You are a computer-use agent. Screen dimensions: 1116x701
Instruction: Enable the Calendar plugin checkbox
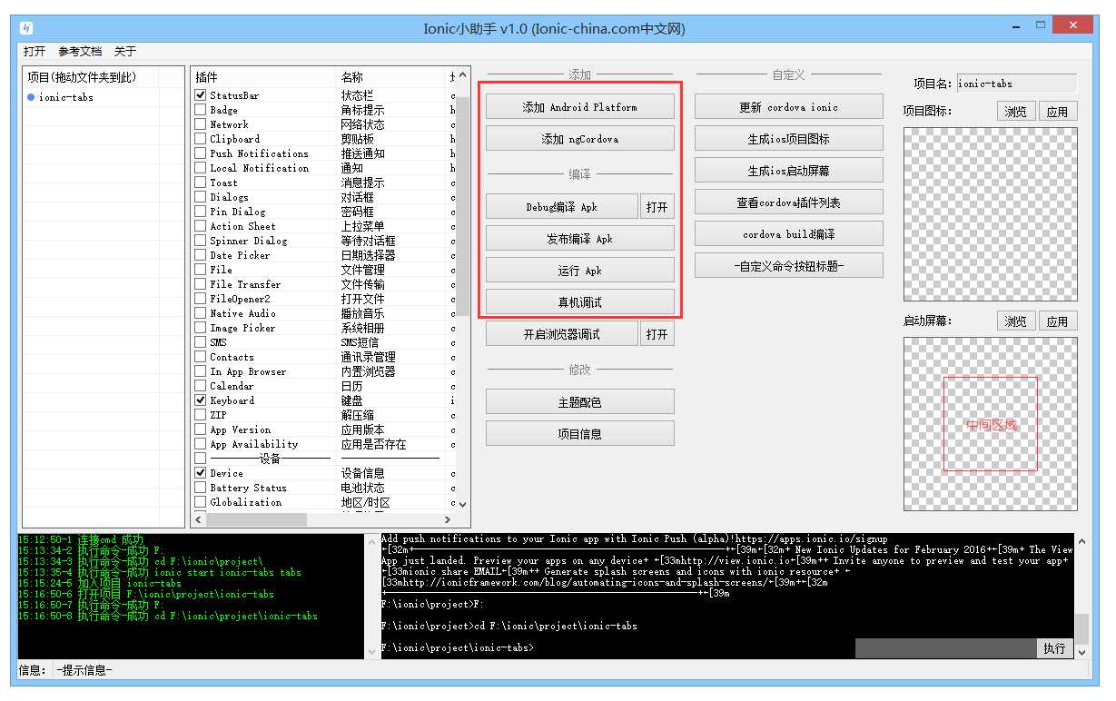click(x=201, y=386)
